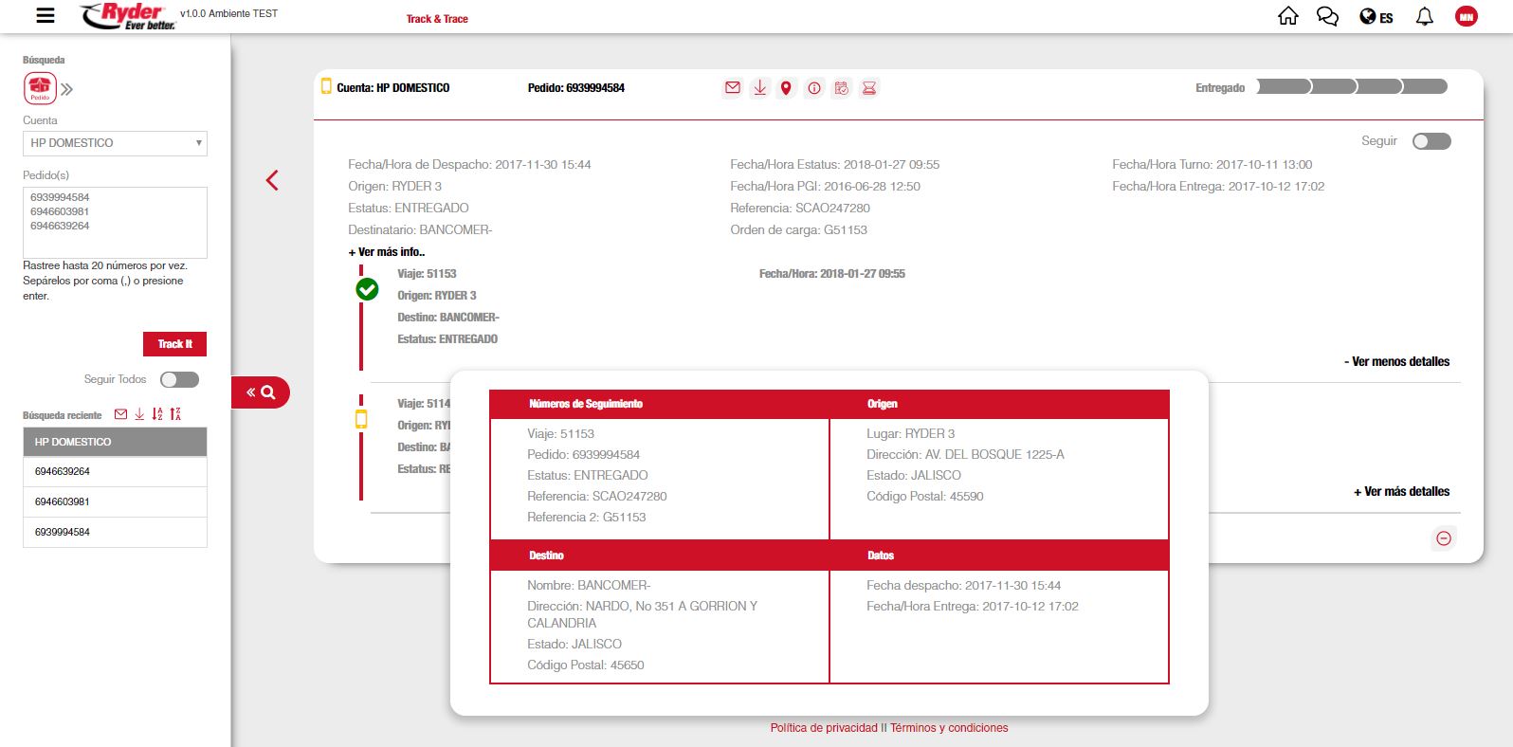Go to home via house icon
The image size is (1513, 747).
click(1287, 16)
